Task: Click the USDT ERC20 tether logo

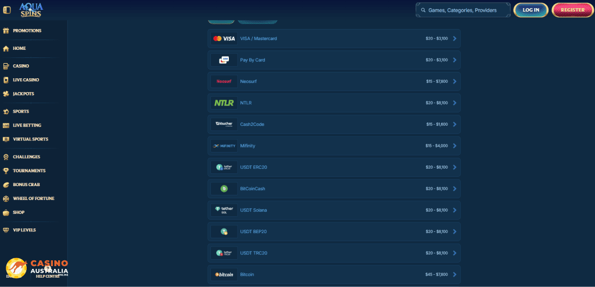Action: pos(224,167)
